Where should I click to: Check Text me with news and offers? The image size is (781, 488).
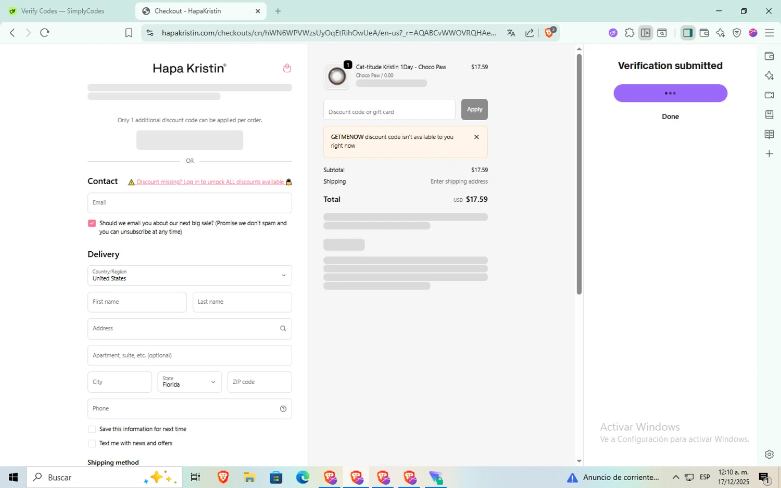pos(92,443)
